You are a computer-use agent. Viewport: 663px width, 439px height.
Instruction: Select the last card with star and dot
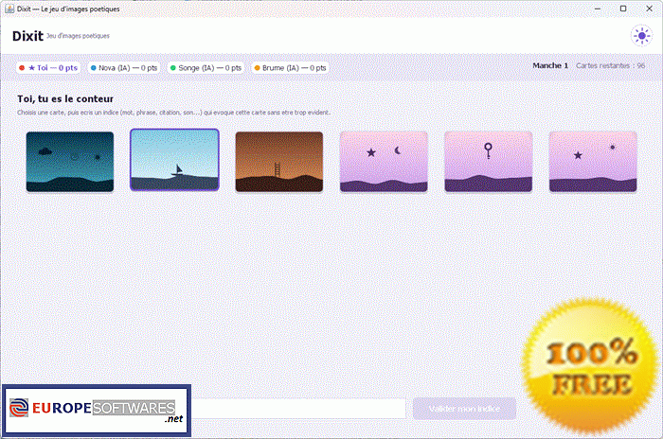[x=593, y=162]
